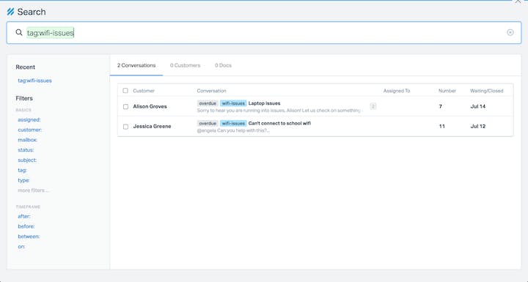Sort by the Waiting/Closed column header
Screen dimensions: 528x282
pos(487,91)
